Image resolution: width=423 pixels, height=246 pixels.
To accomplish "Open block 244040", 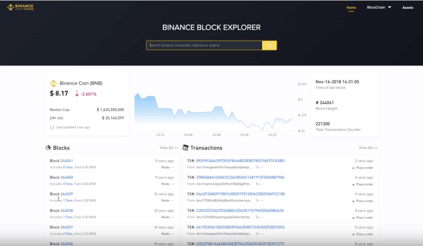I will (x=67, y=178).
